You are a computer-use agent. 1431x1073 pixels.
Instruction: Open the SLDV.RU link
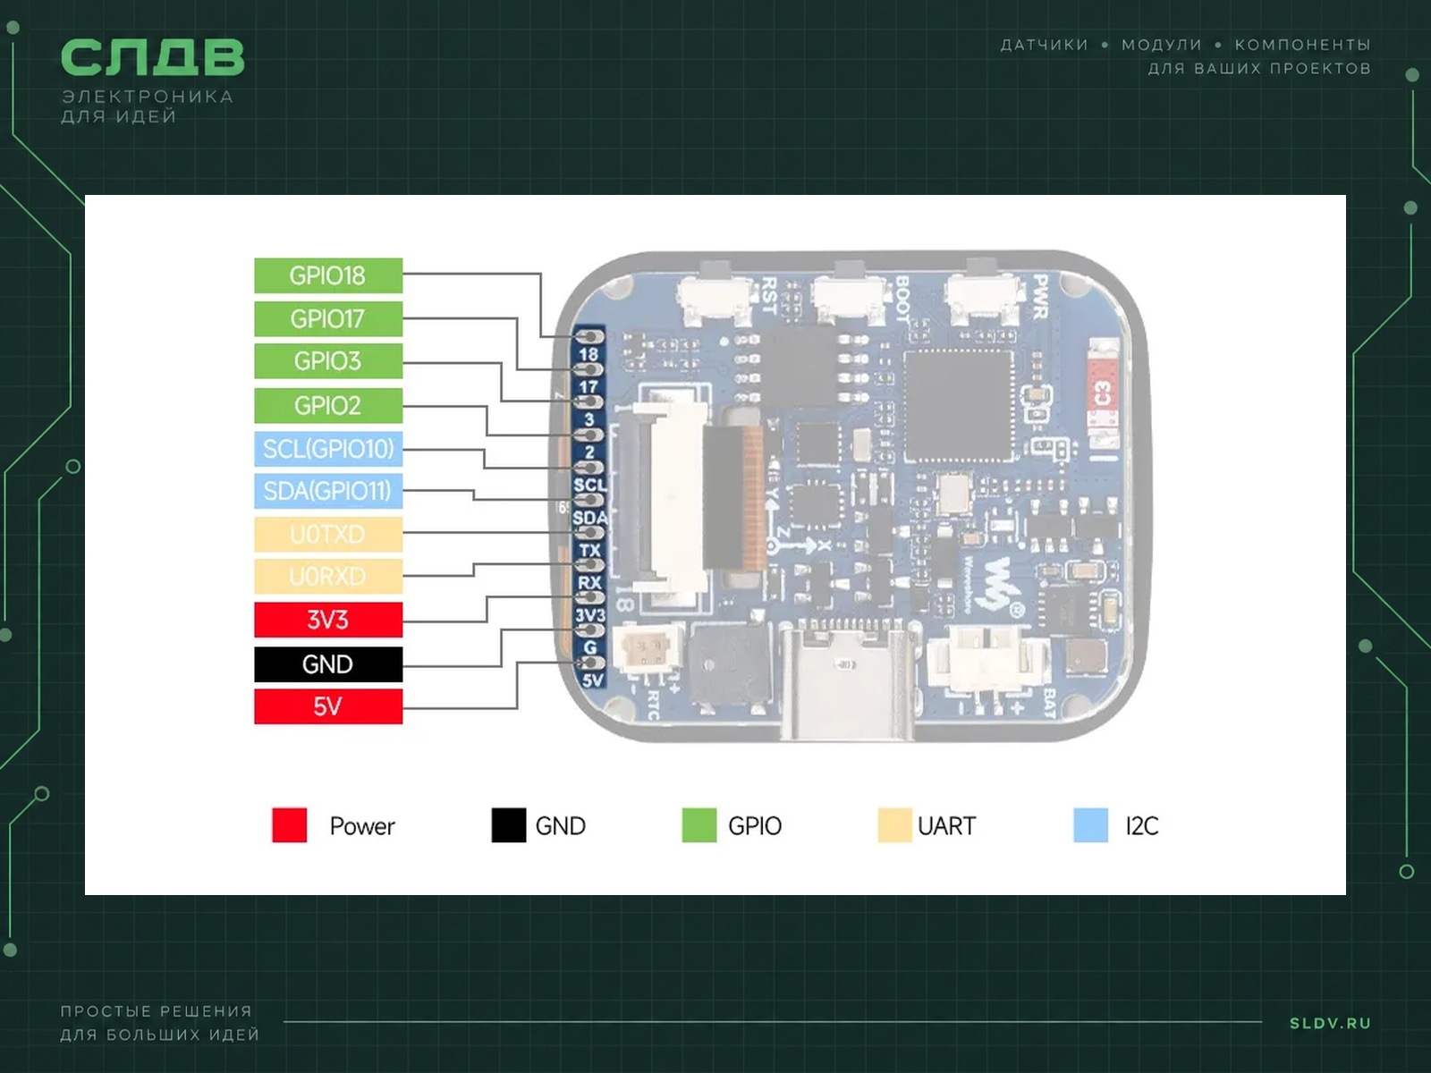[1330, 1023]
